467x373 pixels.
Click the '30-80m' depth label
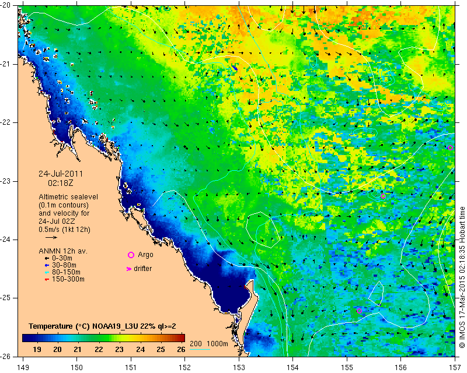tap(64, 265)
